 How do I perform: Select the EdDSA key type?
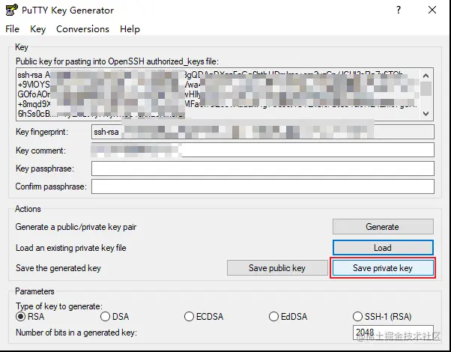(x=288, y=317)
